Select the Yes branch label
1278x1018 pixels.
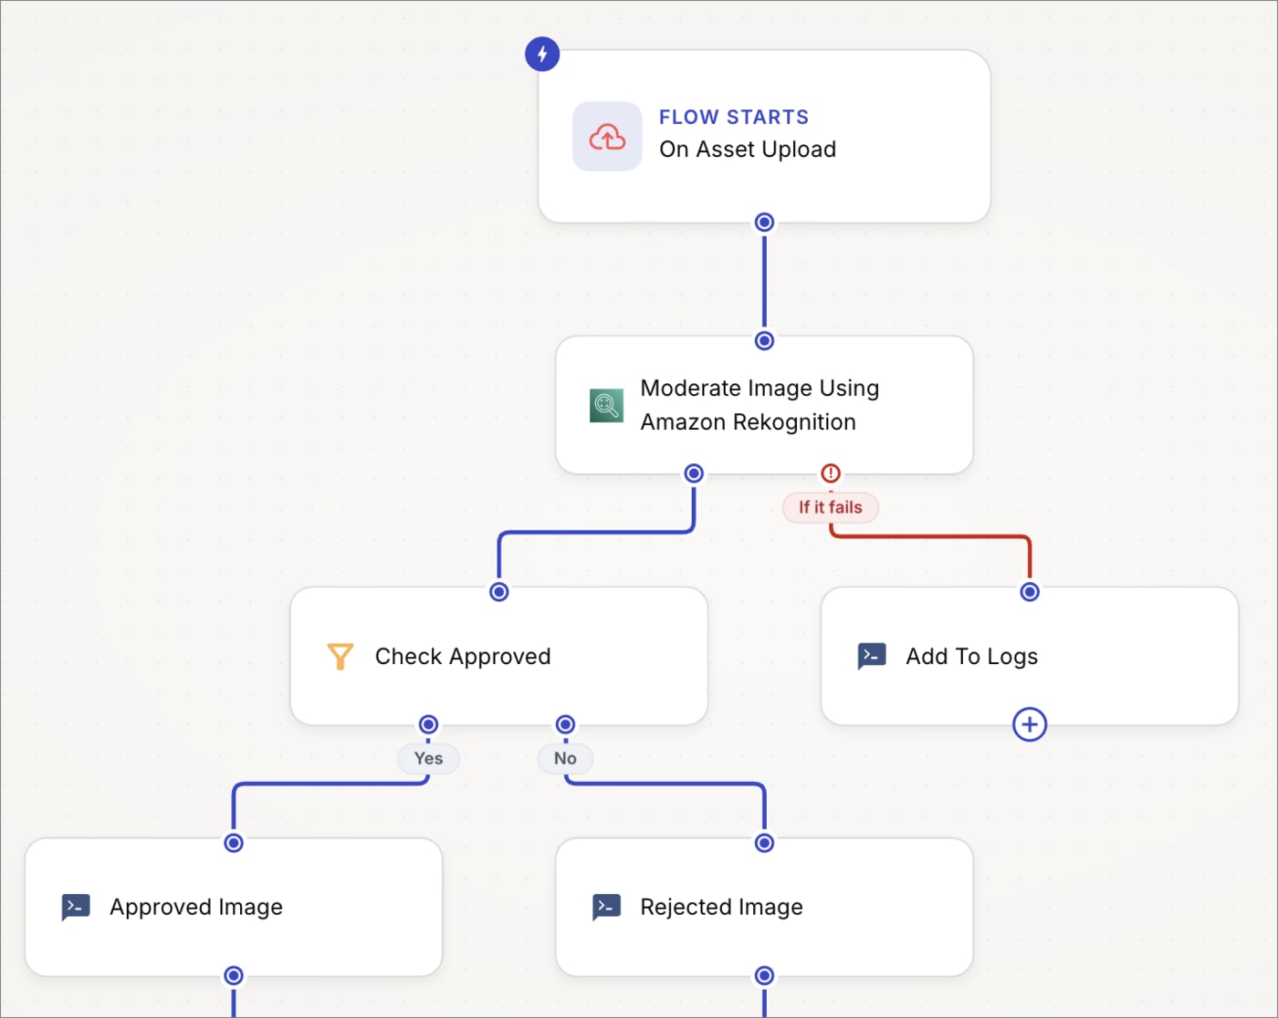tap(428, 758)
